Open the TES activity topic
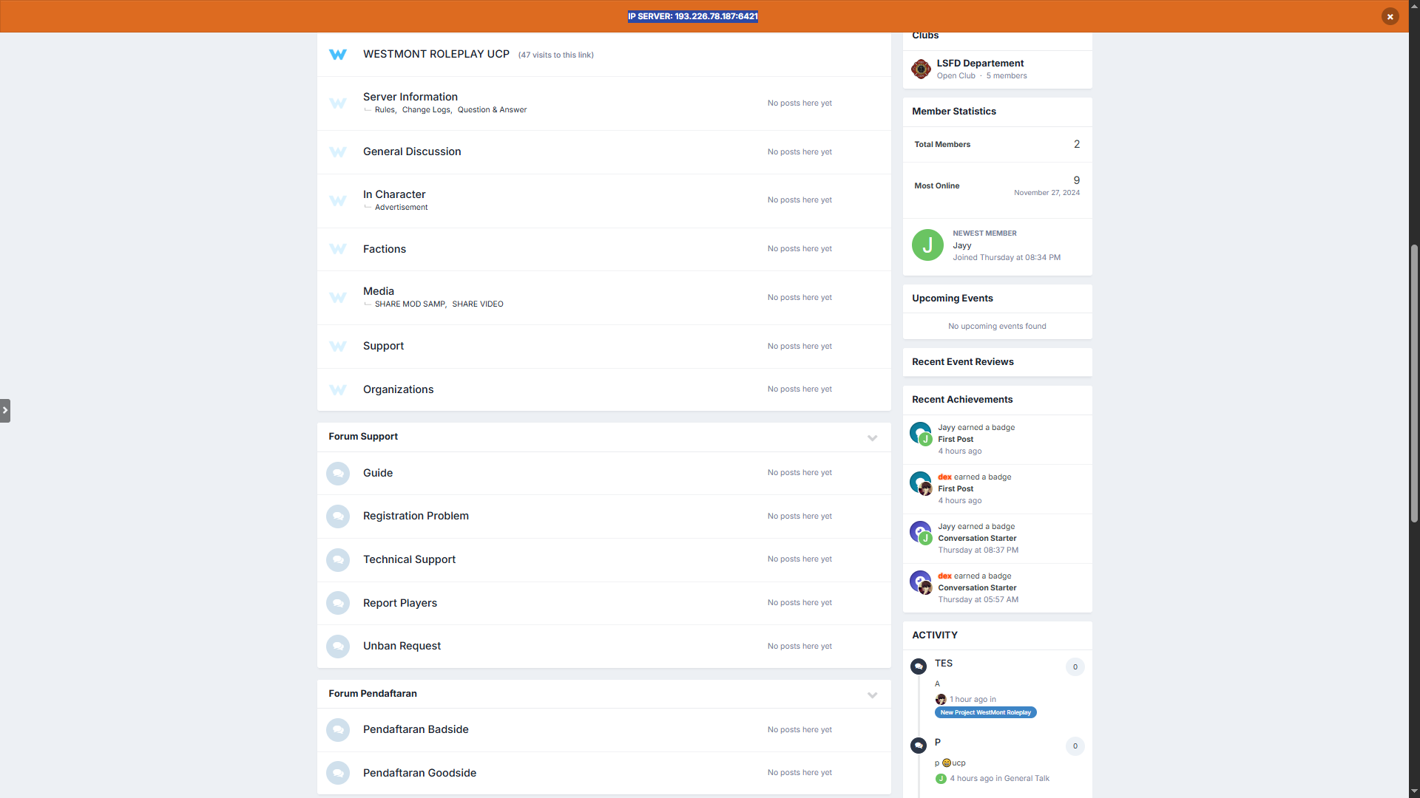The height and width of the screenshot is (798, 1420). click(944, 664)
